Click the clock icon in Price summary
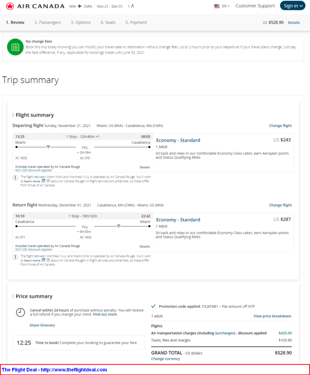This screenshot has height=375, width=310. (20, 312)
